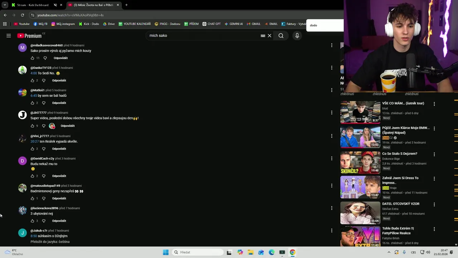Open GMAIL bookmark

(x=254, y=24)
